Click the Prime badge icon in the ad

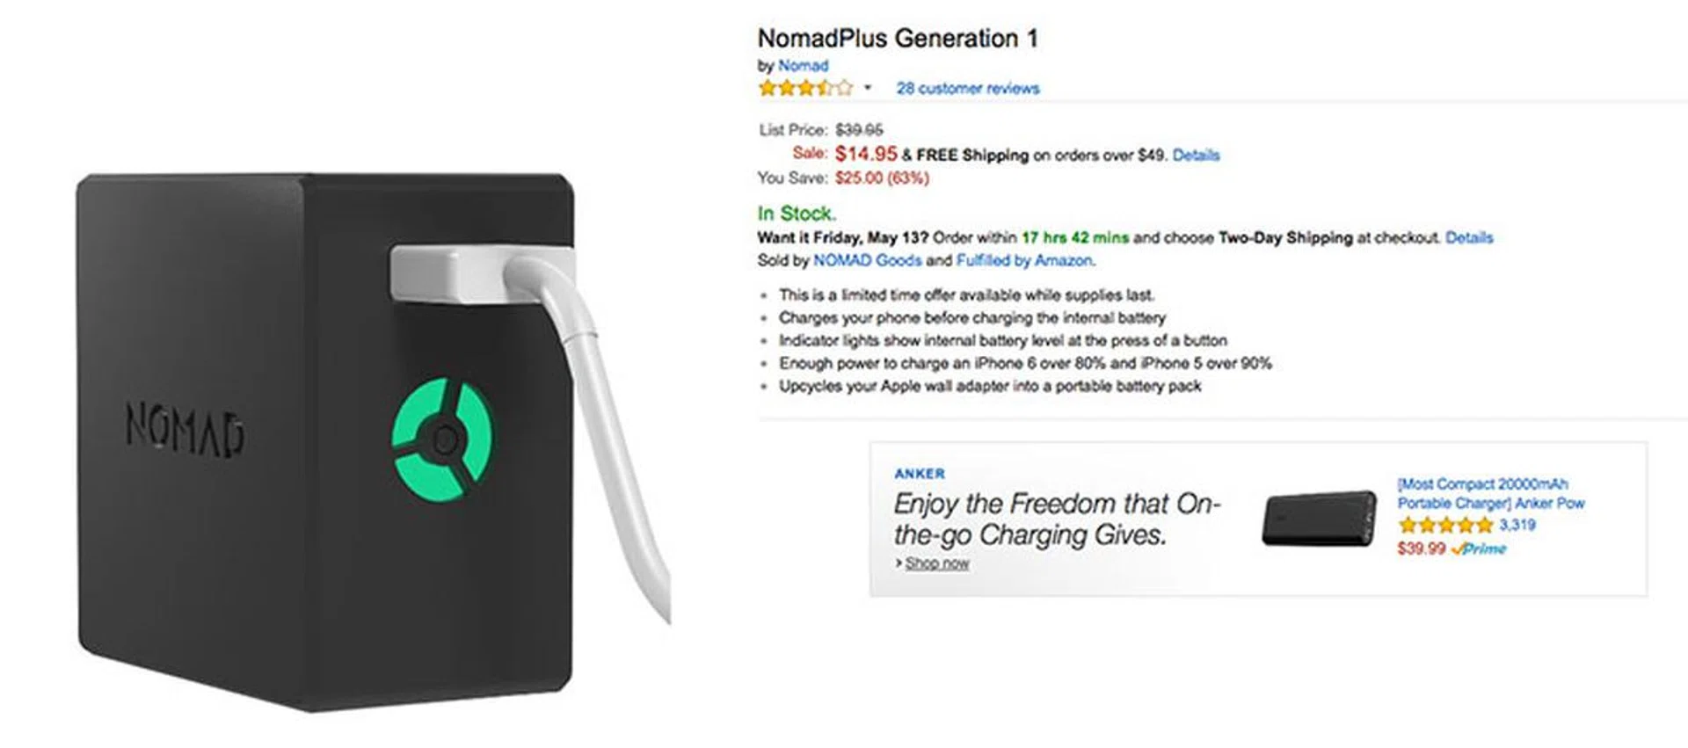[x=1480, y=548]
